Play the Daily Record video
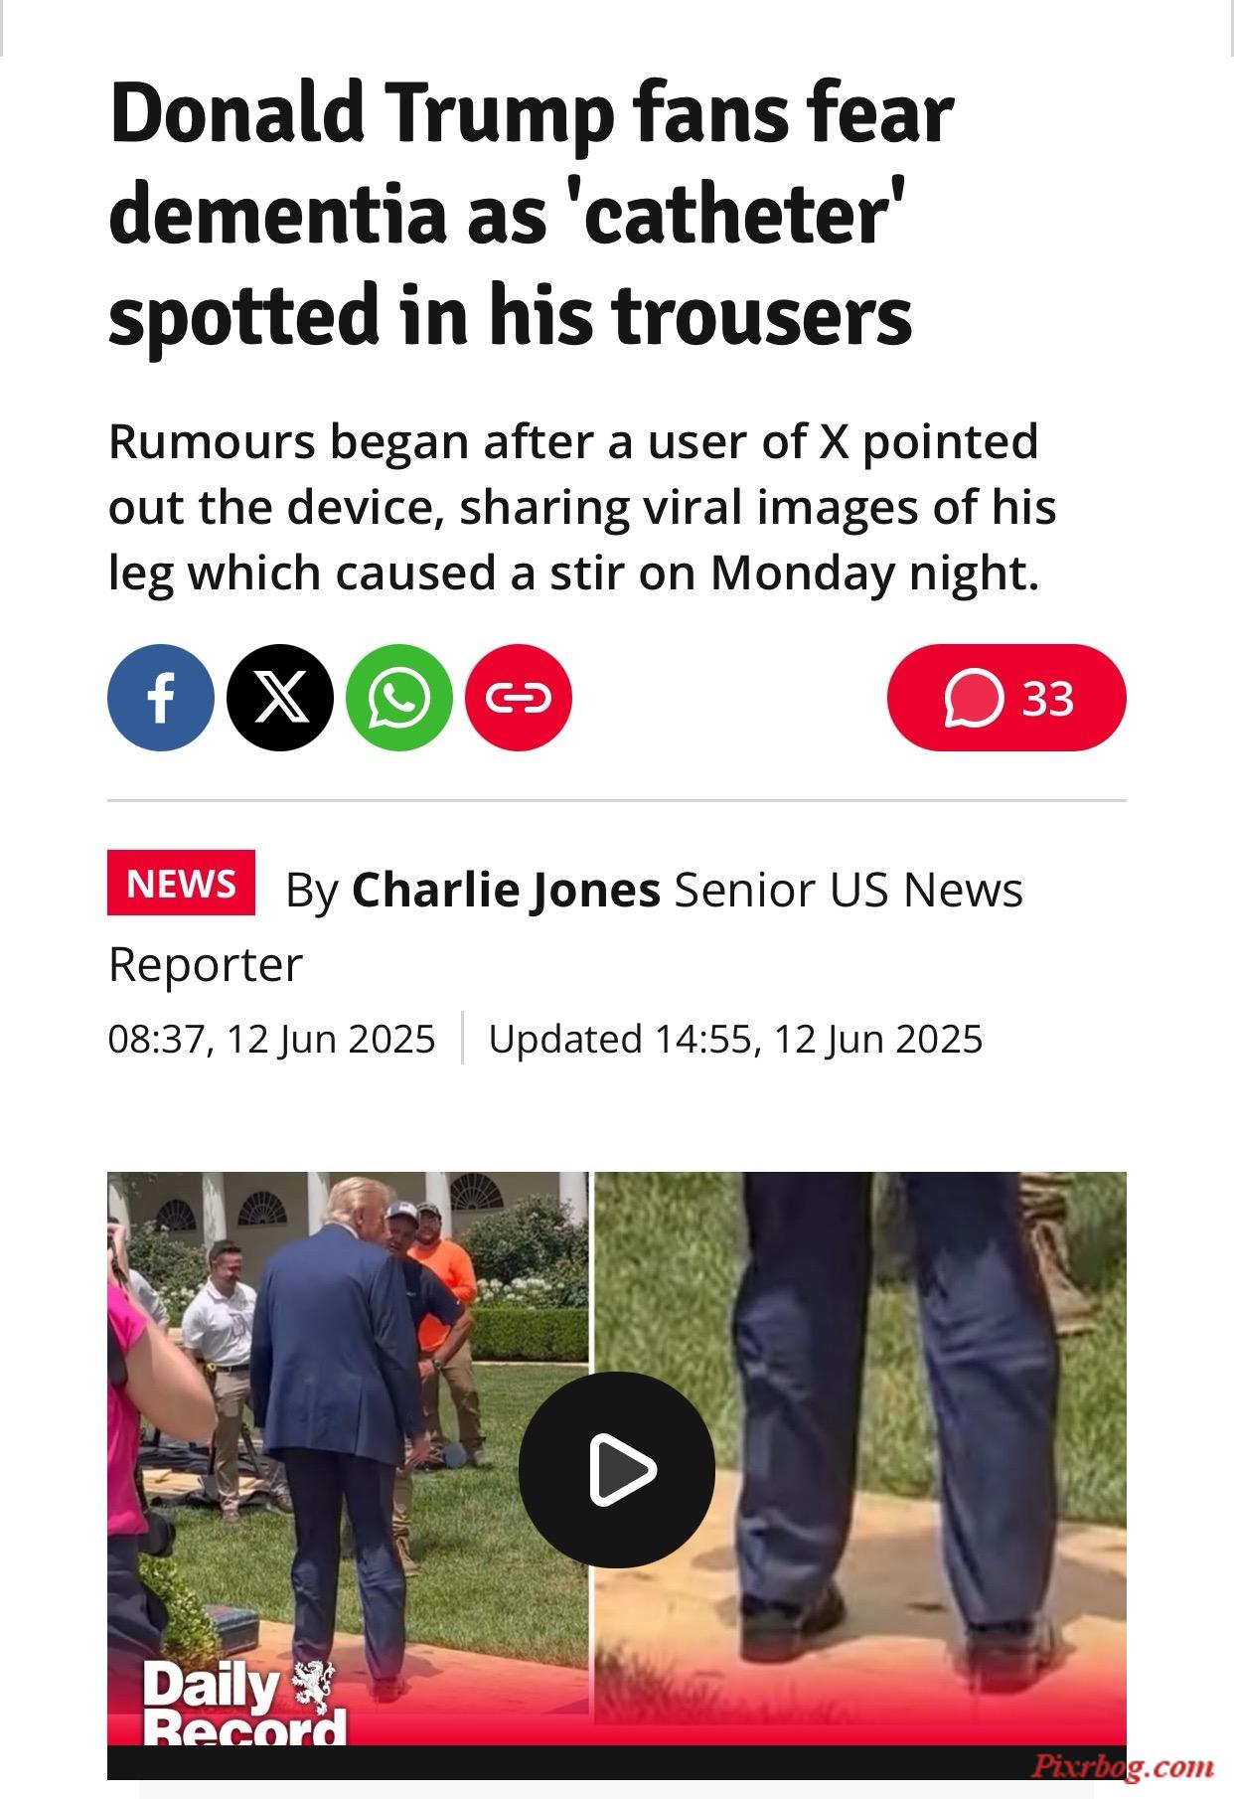 click(x=616, y=1469)
